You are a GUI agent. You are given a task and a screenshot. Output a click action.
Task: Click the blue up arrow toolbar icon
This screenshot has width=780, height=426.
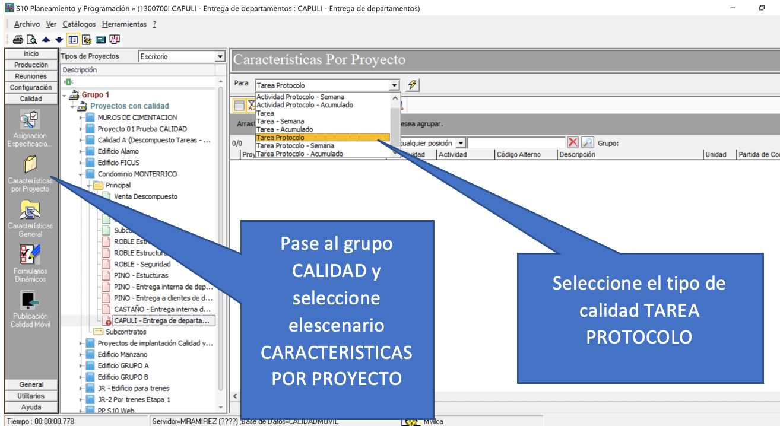(x=46, y=40)
